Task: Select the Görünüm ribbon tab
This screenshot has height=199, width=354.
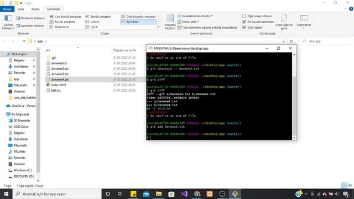Action: [54, 9]
